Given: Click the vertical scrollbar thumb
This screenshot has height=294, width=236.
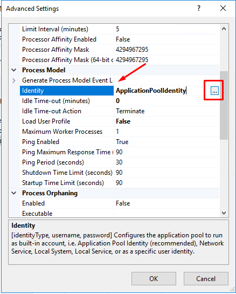Looking at the screenshot, I should pos(224,105).
